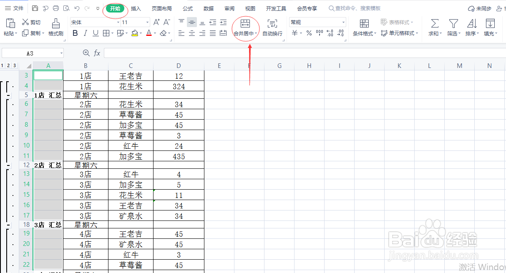Screen dimensions: 506x273
Task: Open number format 常规 dropdown
Action: pos(343,23)
